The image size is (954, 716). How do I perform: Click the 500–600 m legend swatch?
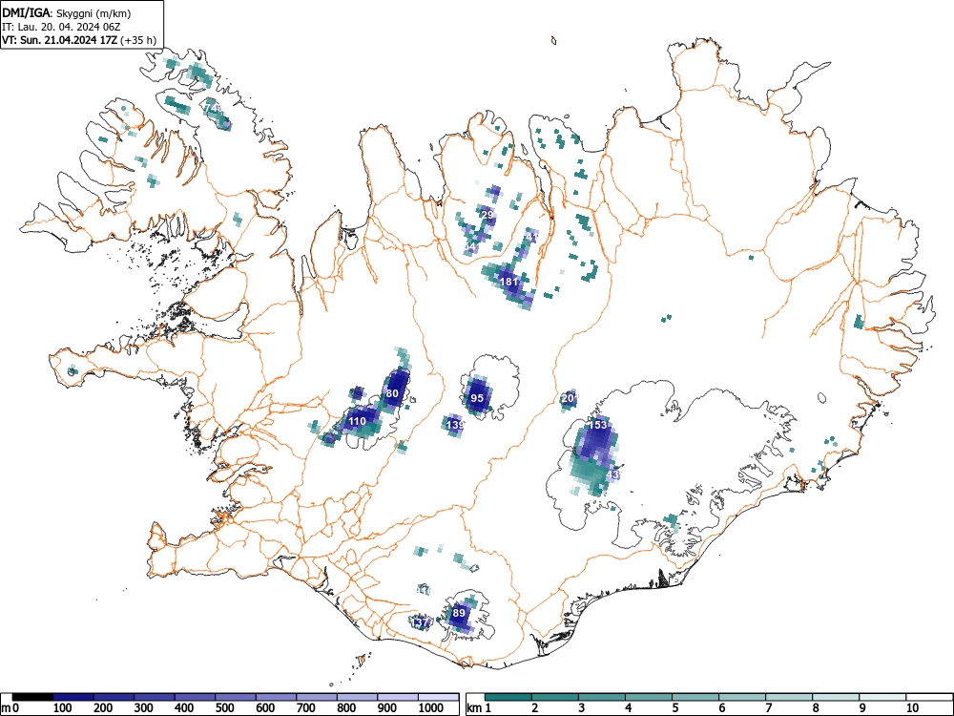pyautogui.click(x=236, y=697)
